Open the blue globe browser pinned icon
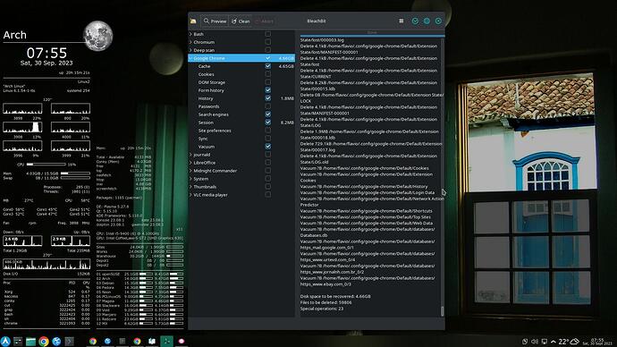Viewport: 617px width, 347px height. click(56, 342)
